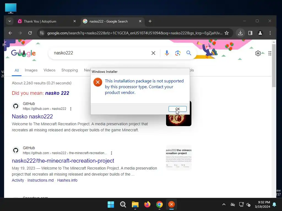Open the Instructions.md sitelink
This screenshot has height=211, width=282.
click(x=40, y=180)
